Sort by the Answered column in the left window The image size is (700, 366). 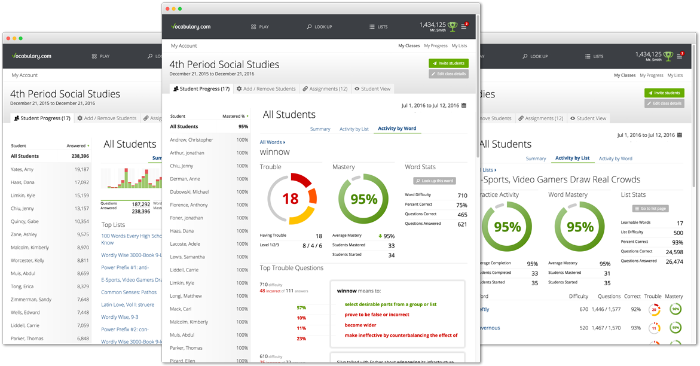[77, 146]
